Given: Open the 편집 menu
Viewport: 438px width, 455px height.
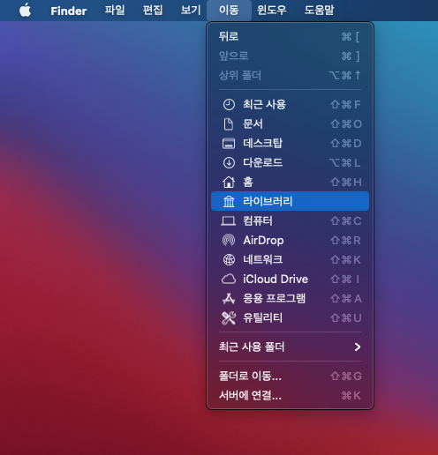Looking at the screenshot, I should coord(153,11).
